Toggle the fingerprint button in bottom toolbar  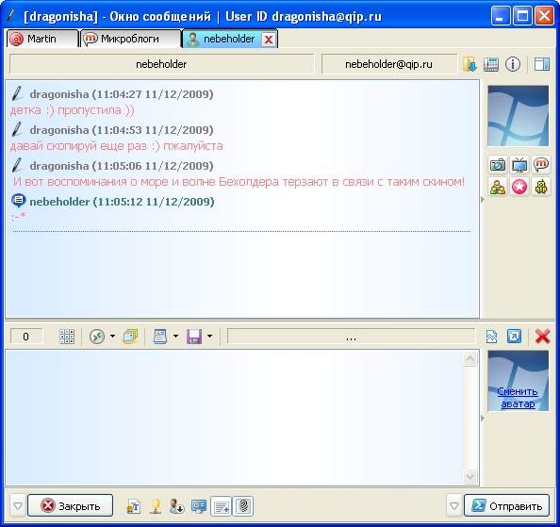point(243,506)
